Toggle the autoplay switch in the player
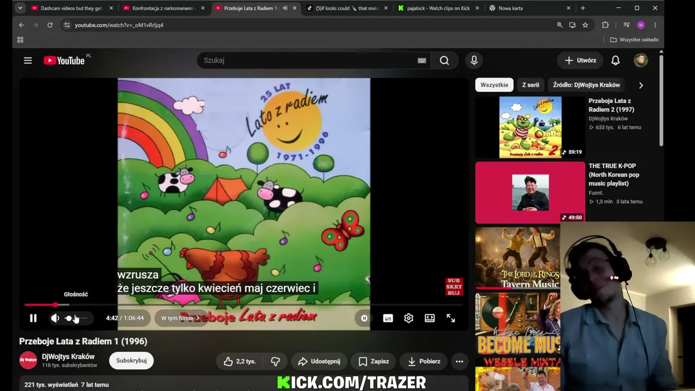 click(364, 318)
